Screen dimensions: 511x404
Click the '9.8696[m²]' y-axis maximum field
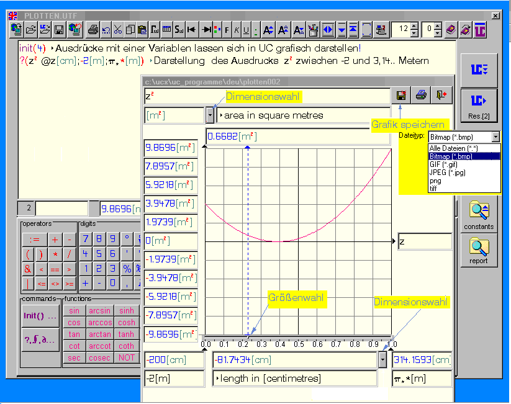[171, 148]
